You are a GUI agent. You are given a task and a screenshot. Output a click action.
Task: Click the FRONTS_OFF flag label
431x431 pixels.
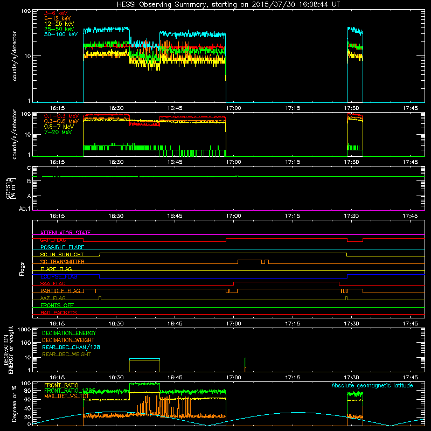click(57, 305)
